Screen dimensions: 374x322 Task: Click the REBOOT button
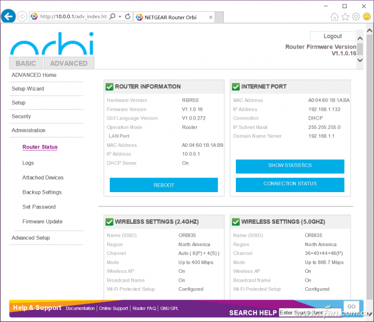(x=164, y=185)
